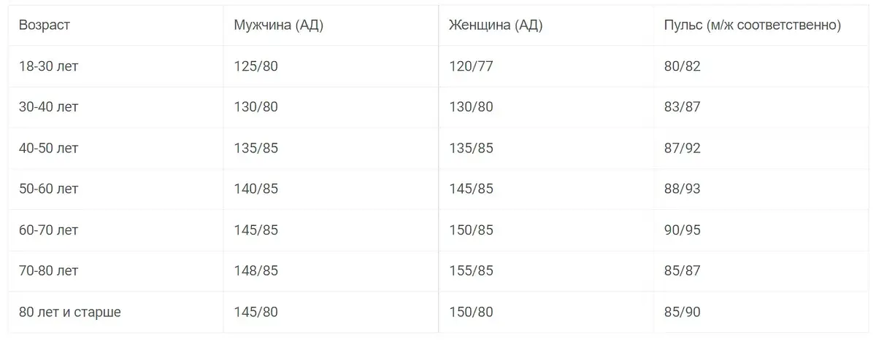Click the male 125/80 pressure value
Viewport: 876px width, 341px height.
pos(255,66)
